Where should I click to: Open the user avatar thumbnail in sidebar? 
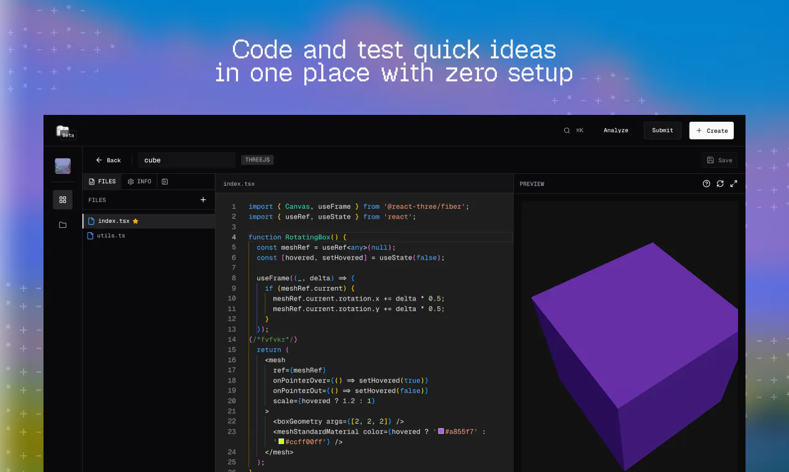coord(63,166)
